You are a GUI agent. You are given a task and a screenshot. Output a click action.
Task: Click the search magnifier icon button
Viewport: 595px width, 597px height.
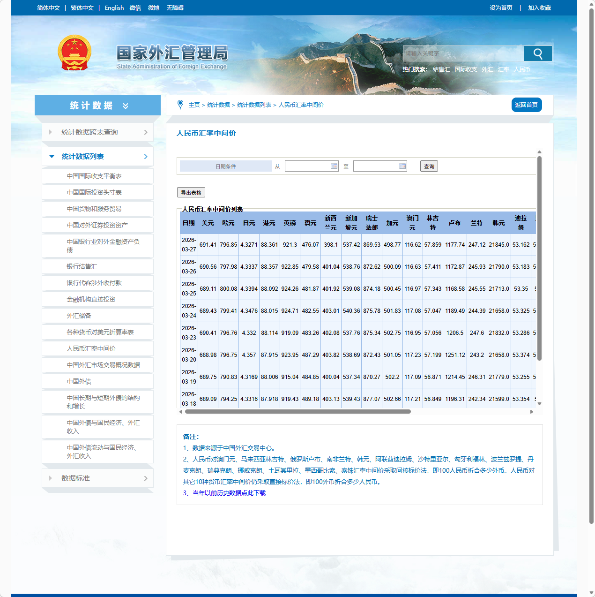[x=537, y=54]
